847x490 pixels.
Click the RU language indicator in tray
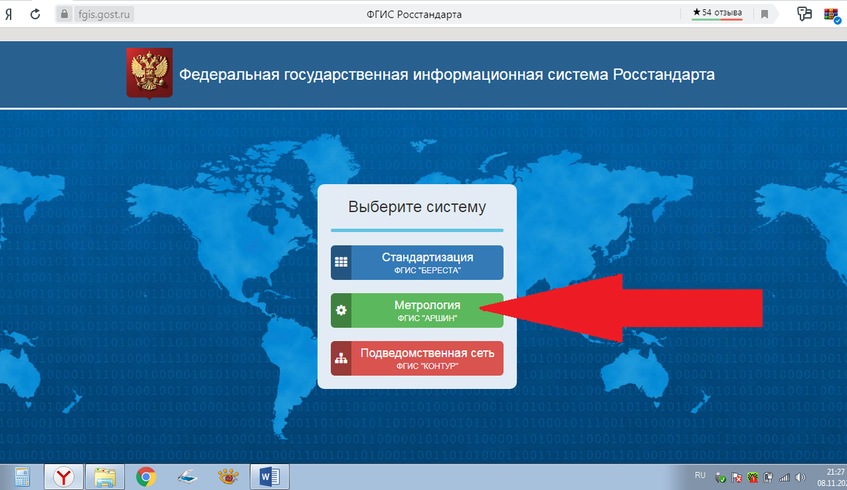click(x=700, y=474)
